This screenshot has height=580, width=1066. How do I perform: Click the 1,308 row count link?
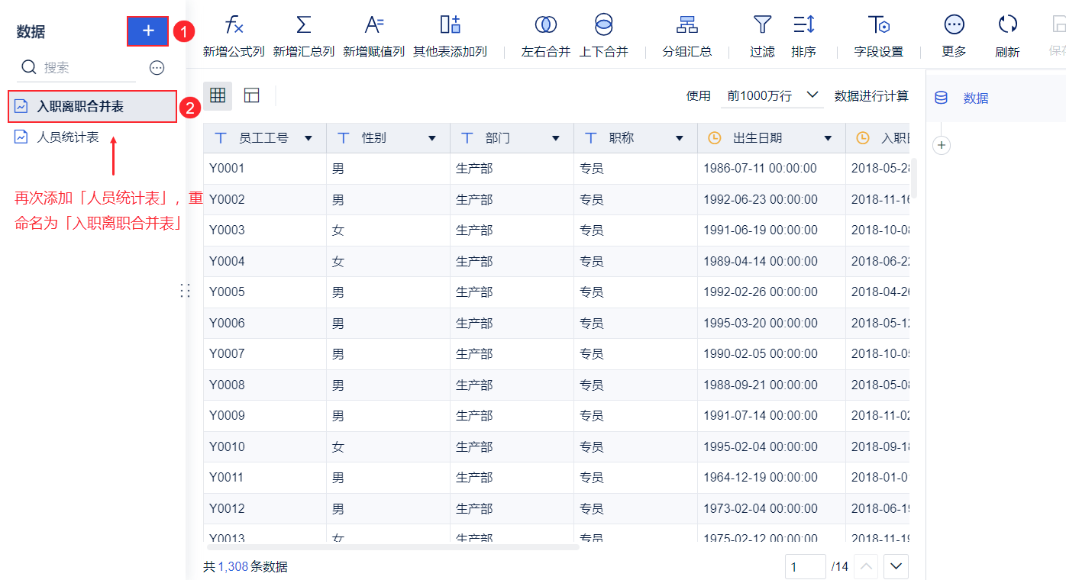(233, 566)
